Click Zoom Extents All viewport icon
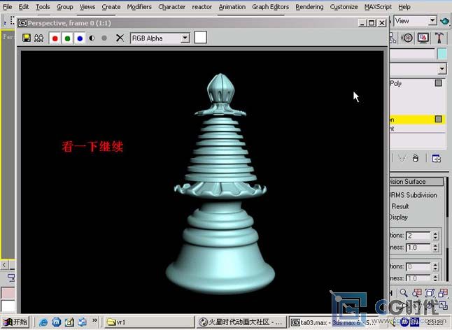The height and width of the screenshot is (330, 452). click(443, 293)
